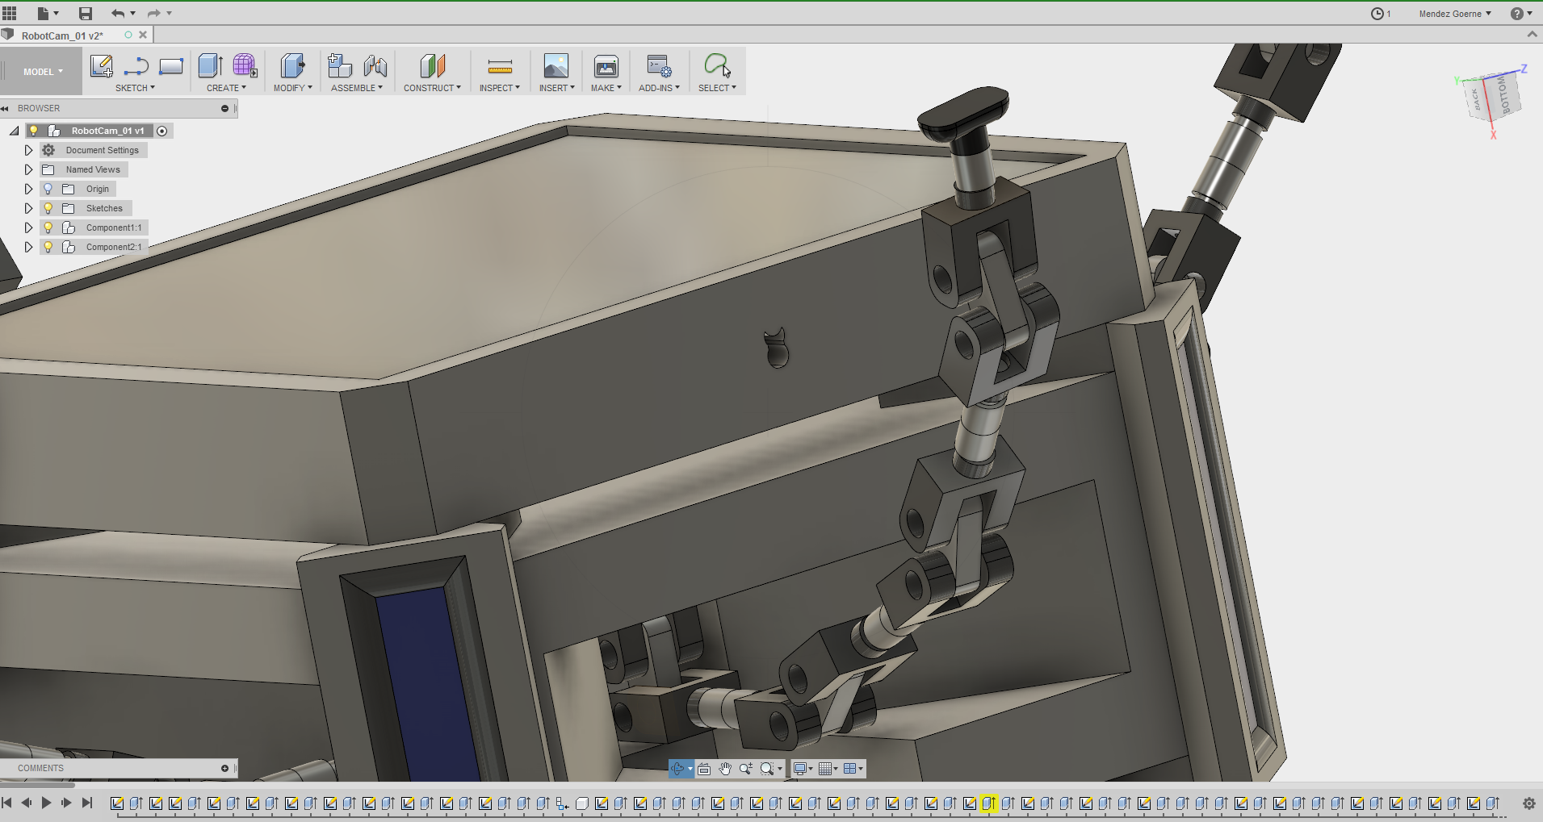Open the File menu dropdown
1543x822 pixels.
[x=48, y=13]
